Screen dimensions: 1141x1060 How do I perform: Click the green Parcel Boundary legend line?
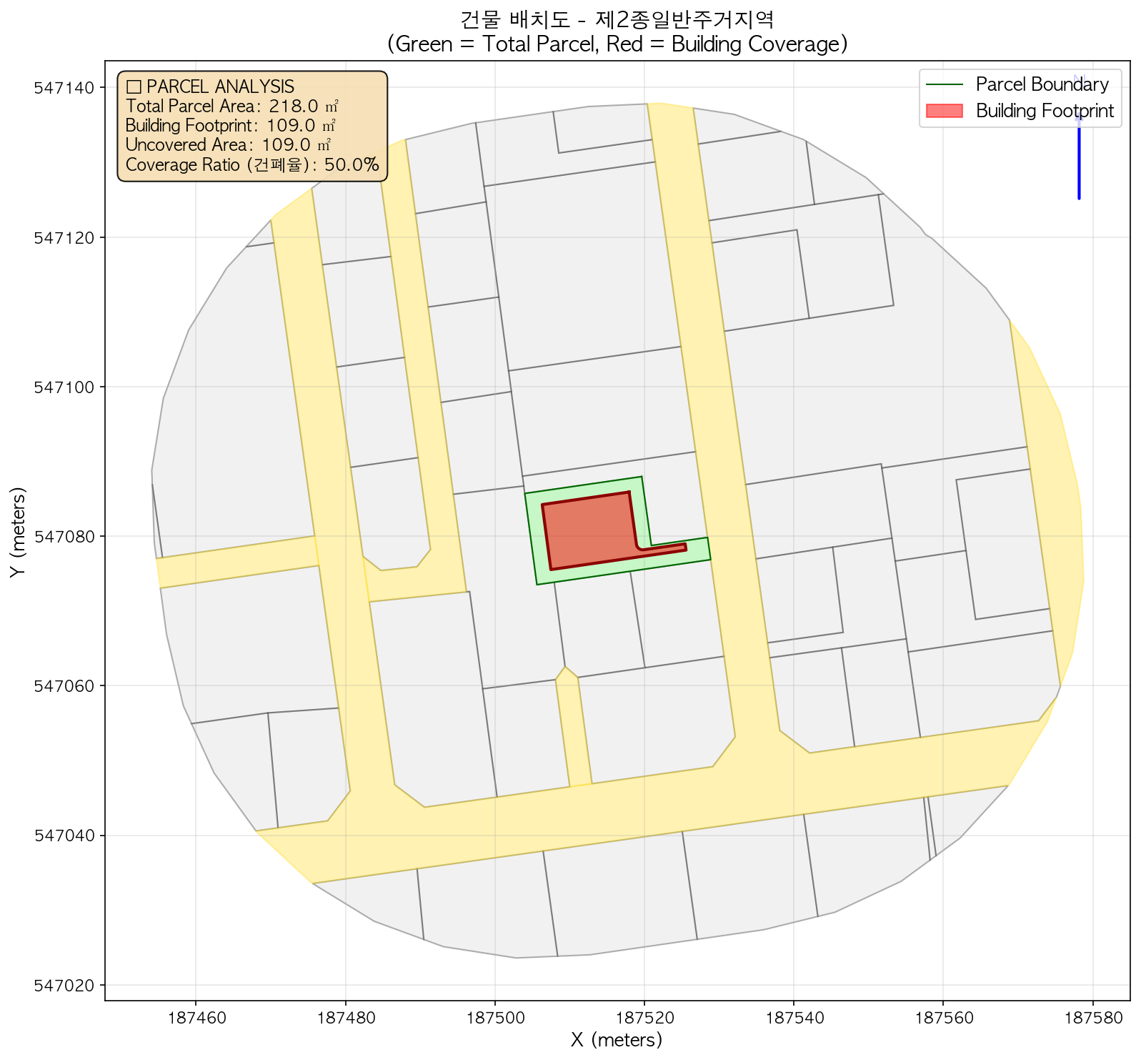(x=945, y=85)
